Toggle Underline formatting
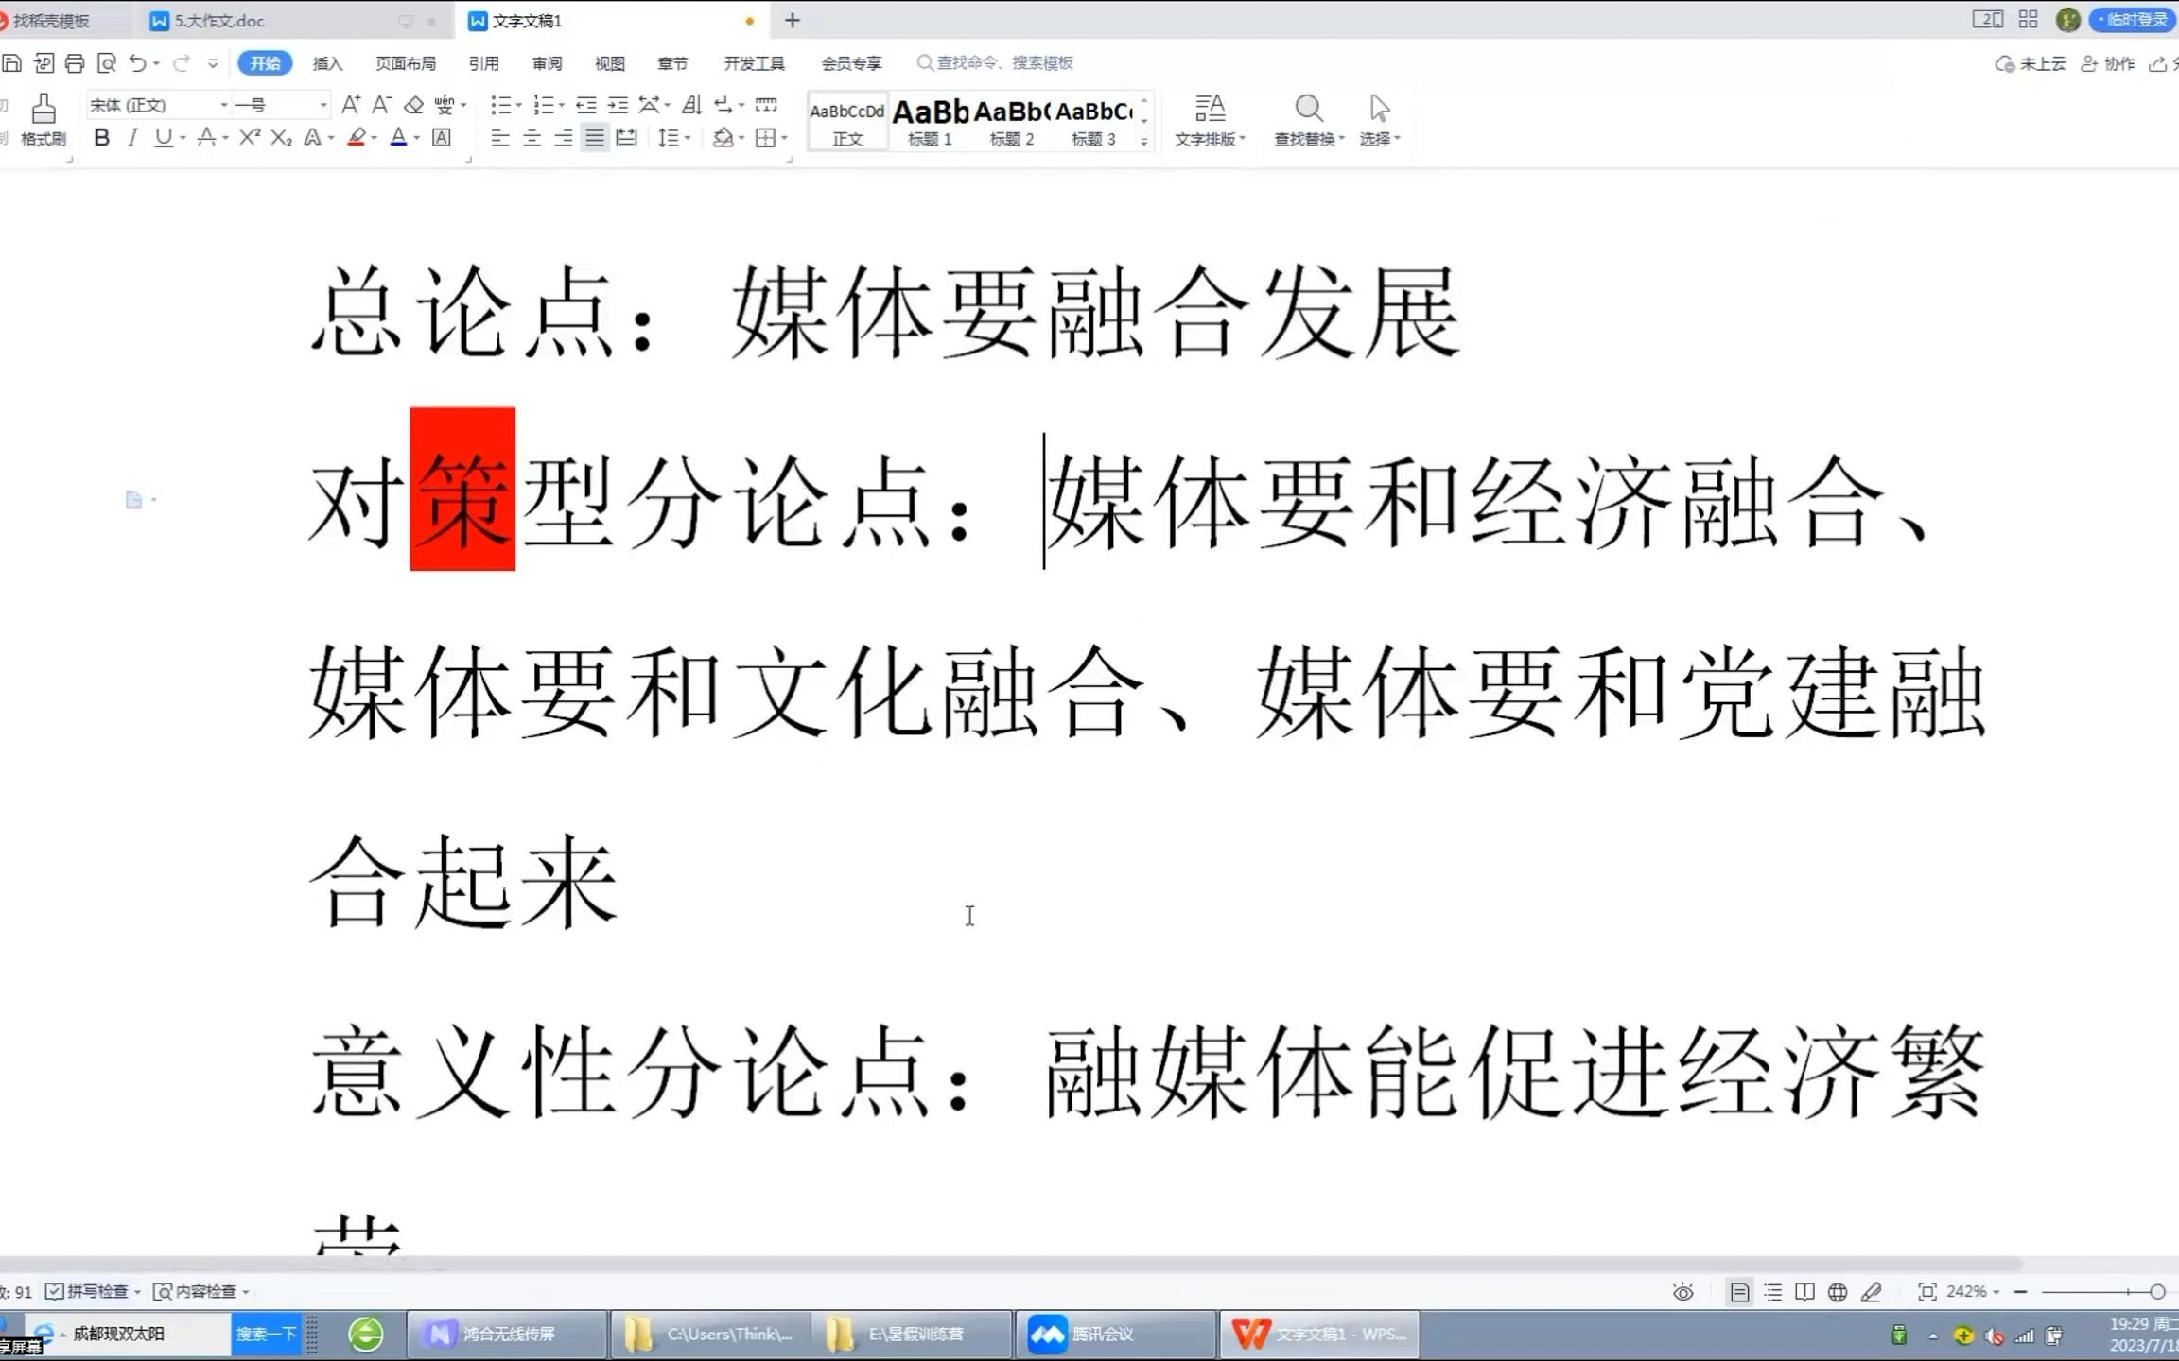The image size is (2179, 1361). click(x=164, y=138)
